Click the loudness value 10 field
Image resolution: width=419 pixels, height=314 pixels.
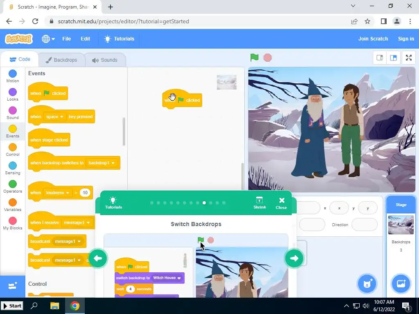(x=85, y=193)
